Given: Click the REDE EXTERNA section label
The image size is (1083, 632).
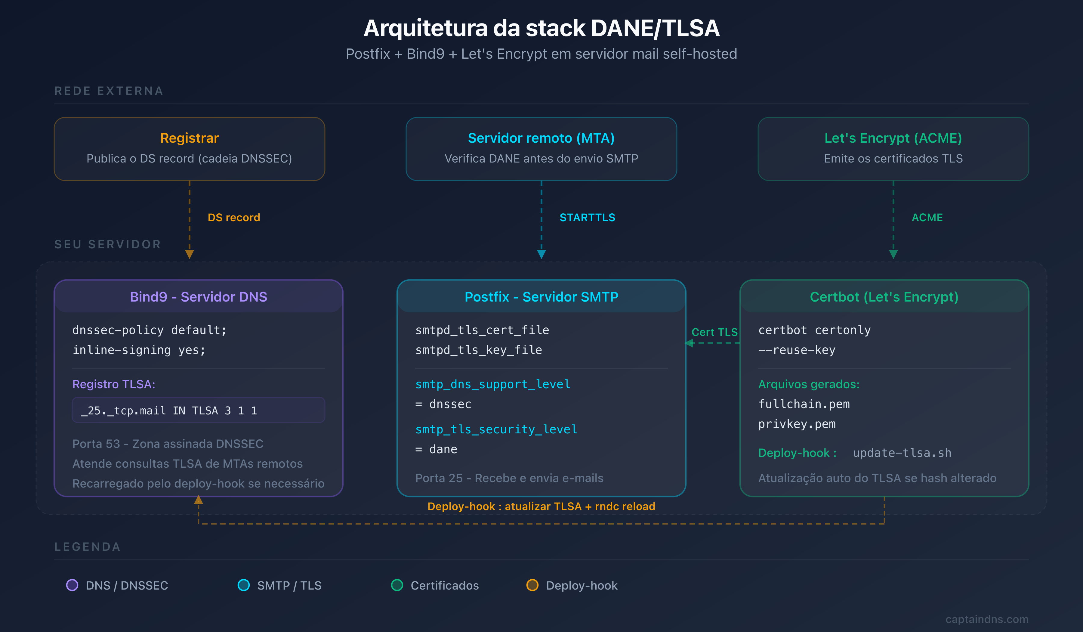Looking at the screenshot, I should coord(108,91).
